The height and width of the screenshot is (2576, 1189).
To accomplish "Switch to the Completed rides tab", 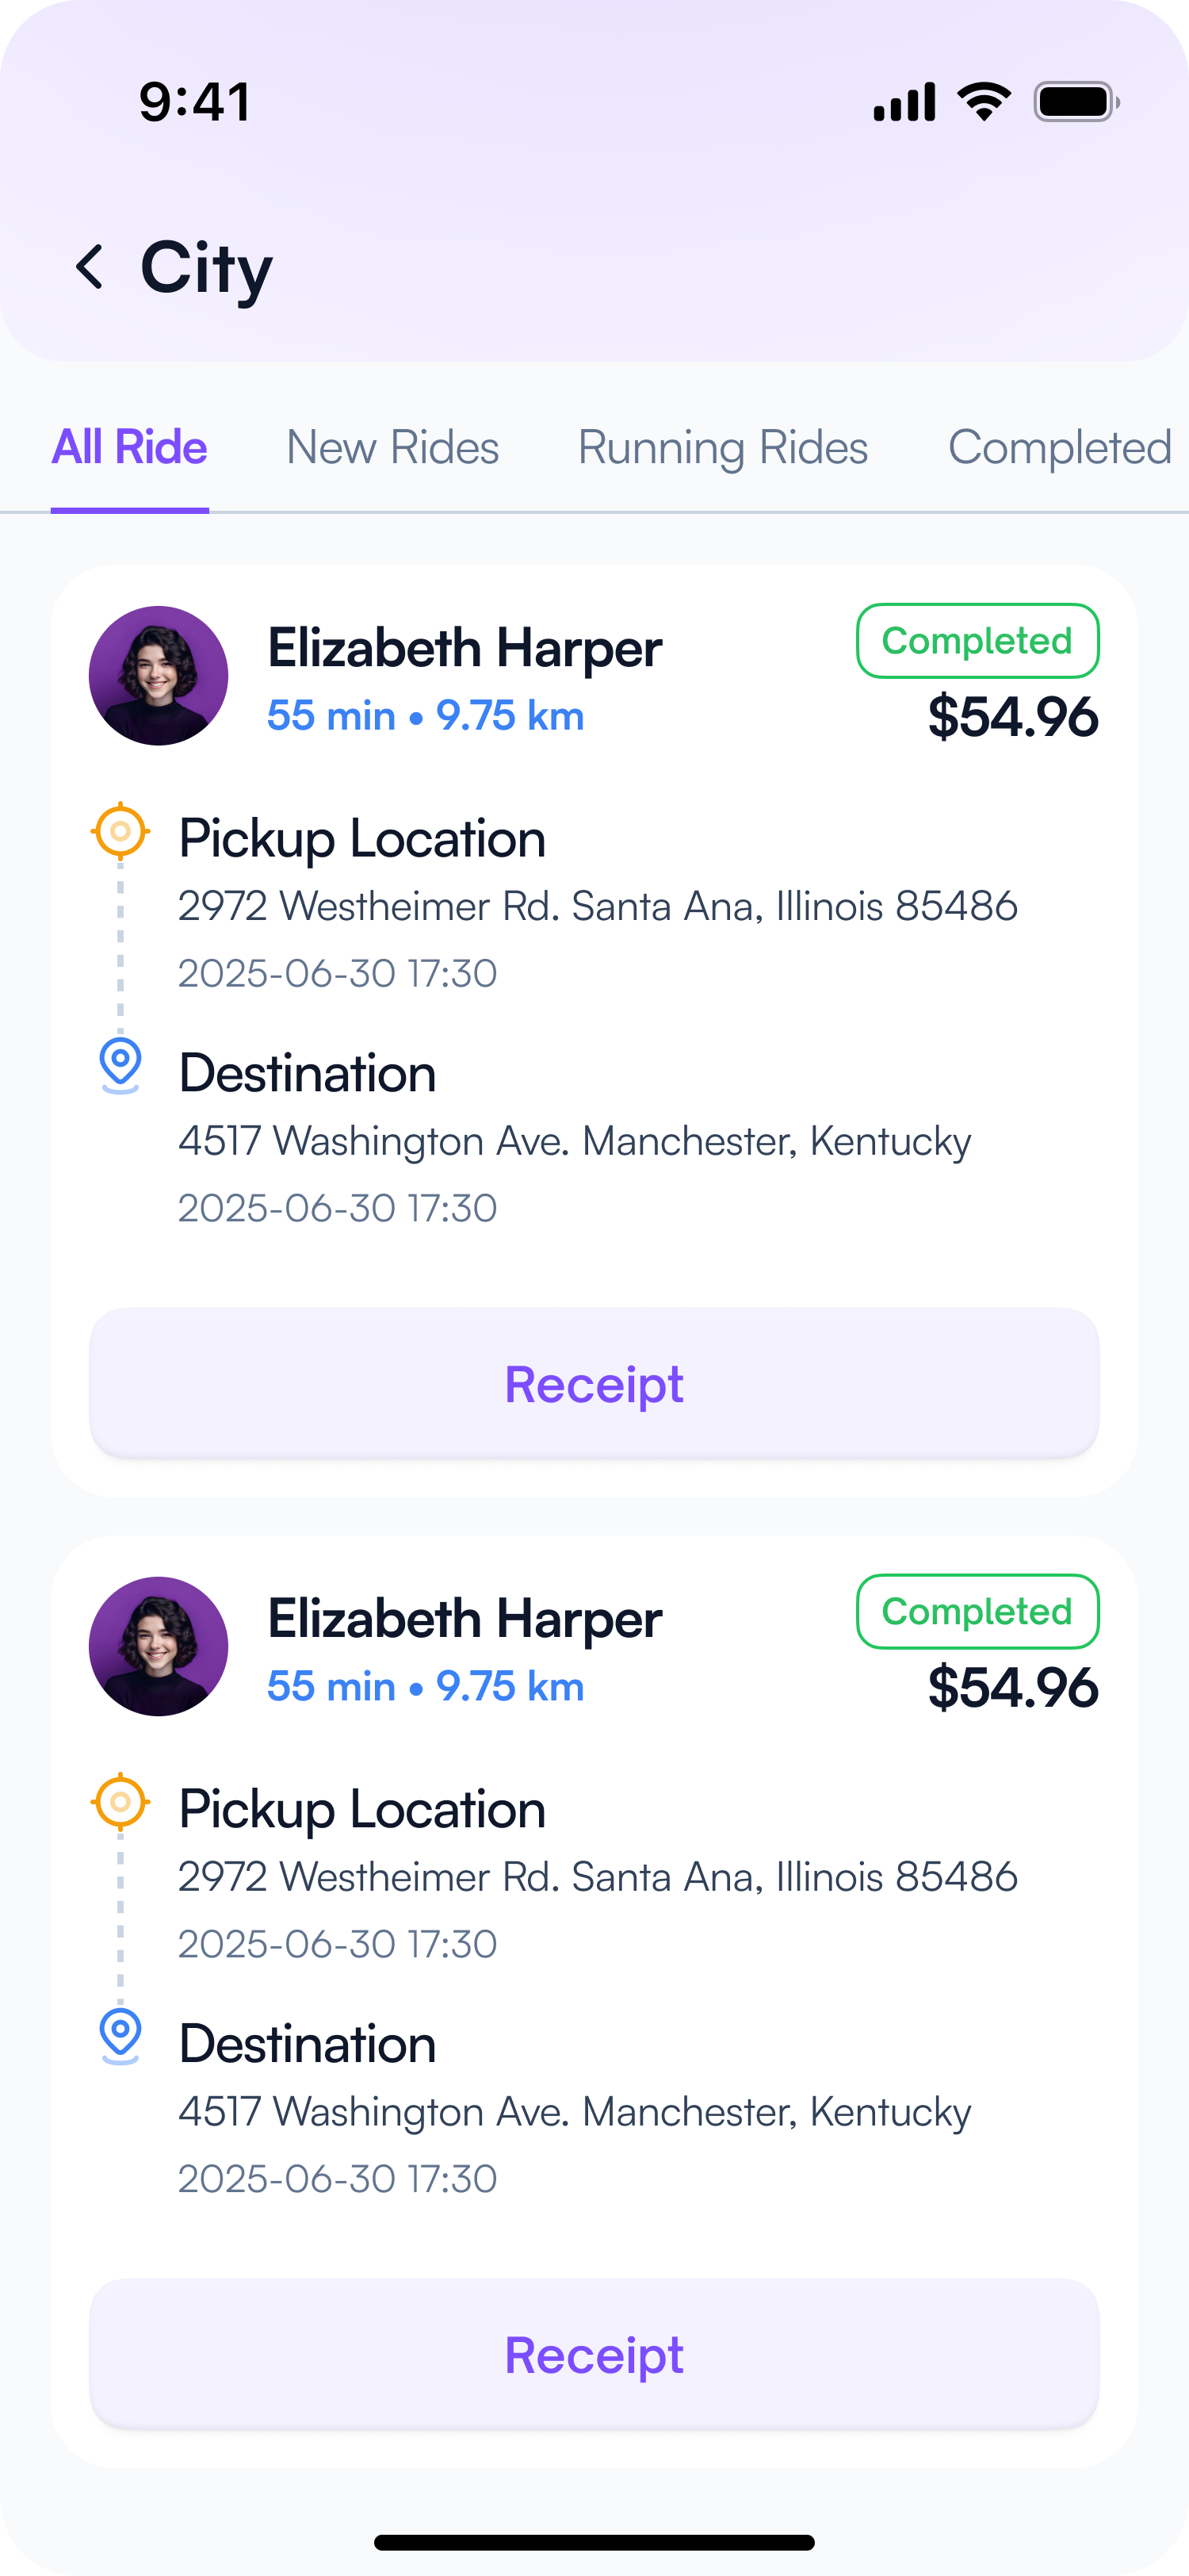I will (1059, 447).
